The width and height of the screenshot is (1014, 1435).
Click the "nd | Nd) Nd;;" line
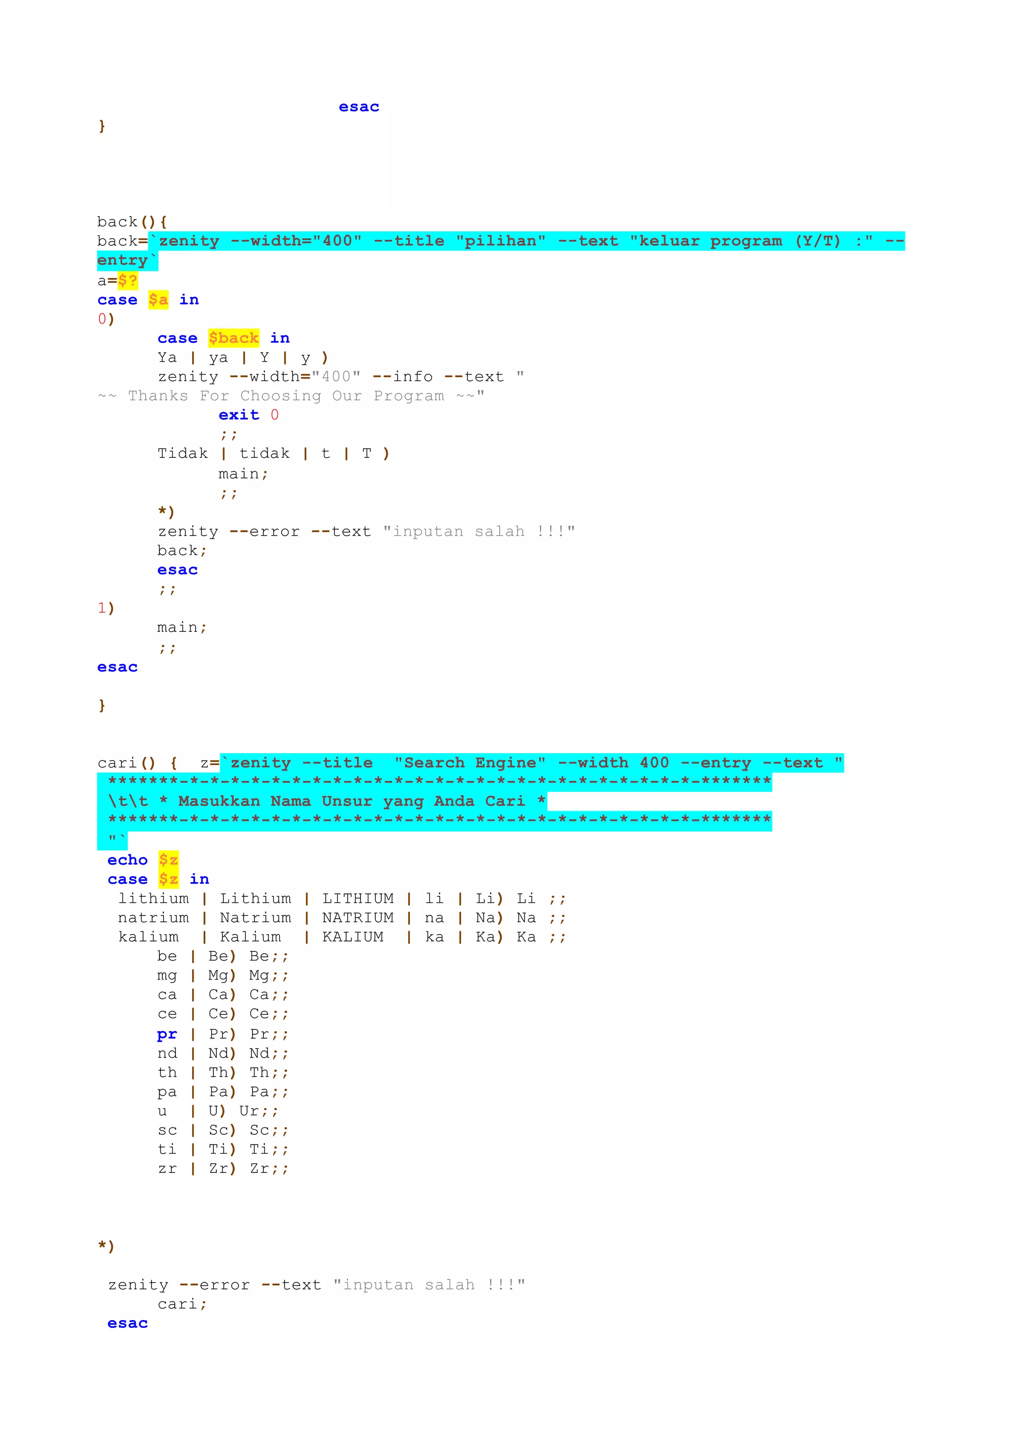[223, 1053]
